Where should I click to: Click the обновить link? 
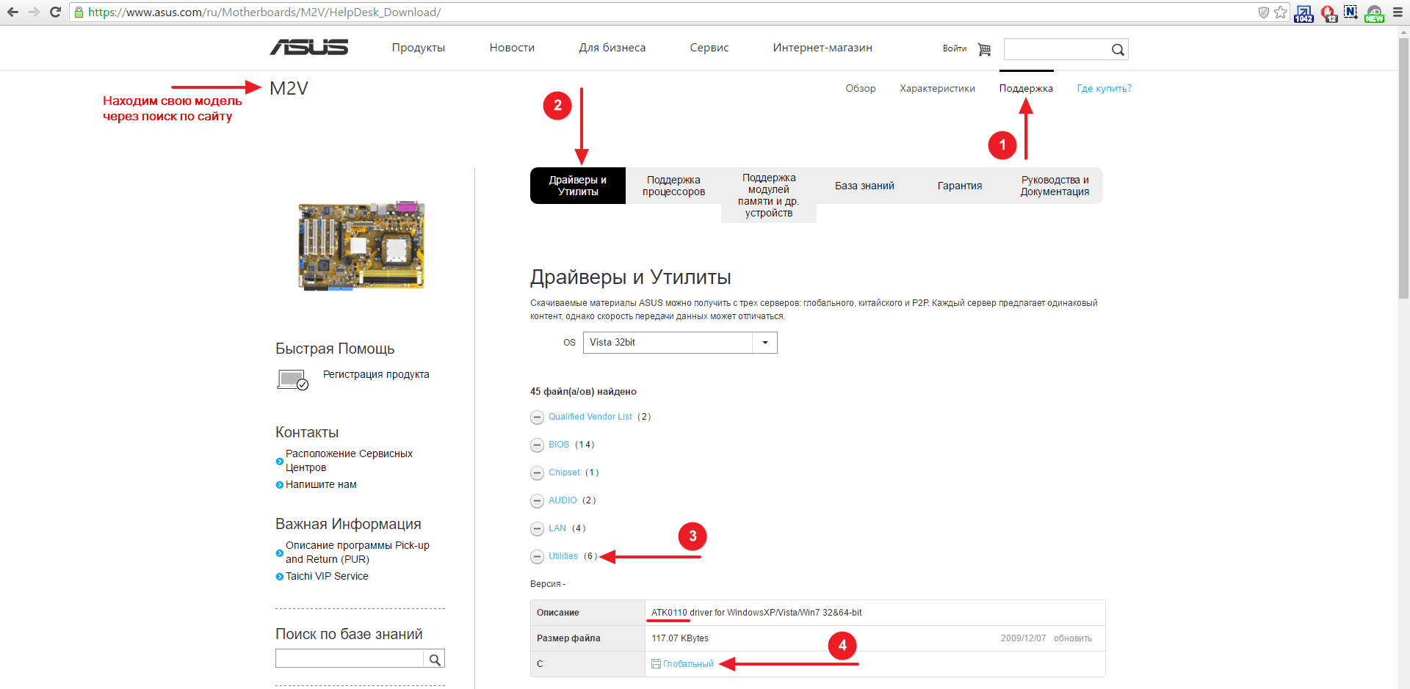click(x=1073, y=638)
